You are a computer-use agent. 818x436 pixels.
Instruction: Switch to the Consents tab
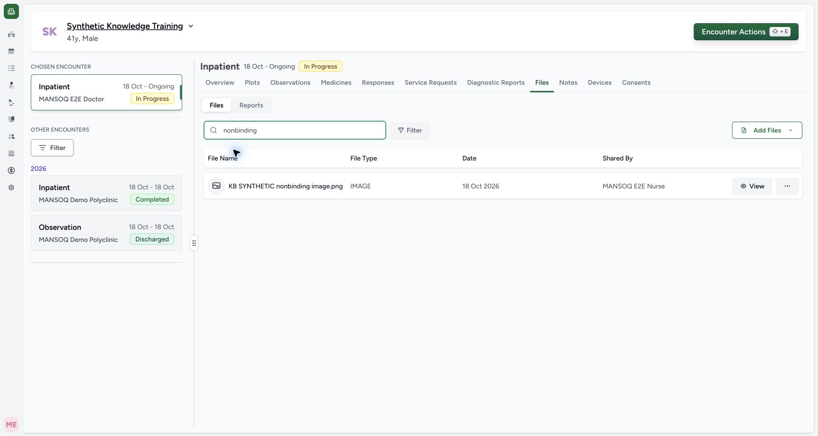coord(636,82)
